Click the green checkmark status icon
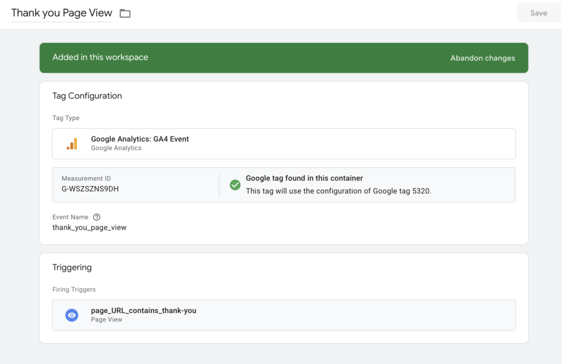 tap(235, 185)
